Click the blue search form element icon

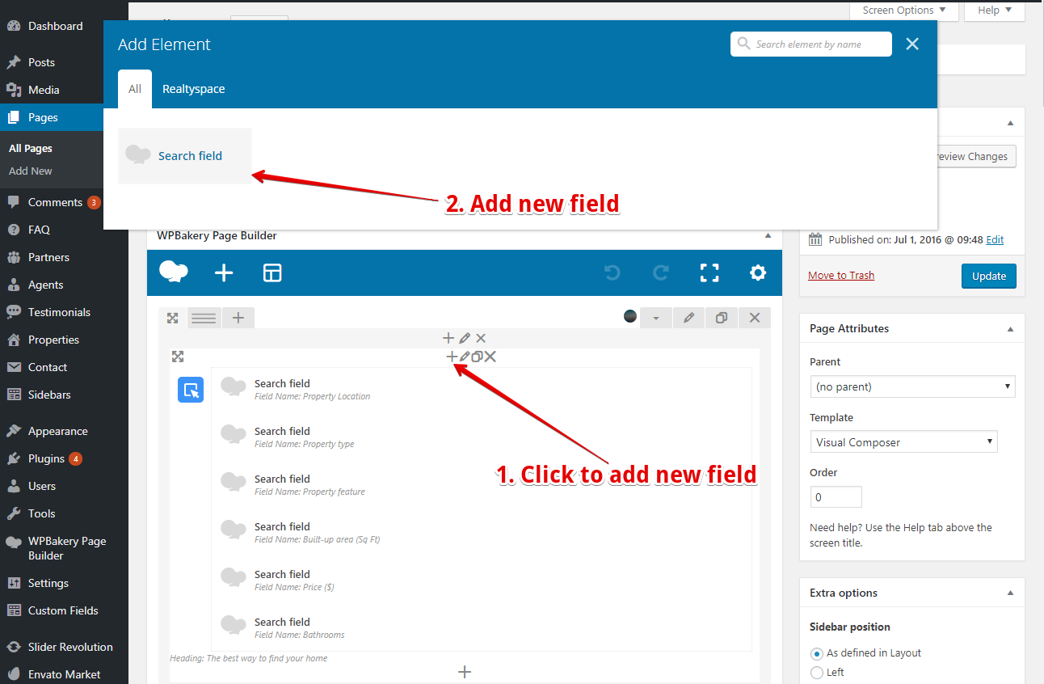(x=191, y=390)
